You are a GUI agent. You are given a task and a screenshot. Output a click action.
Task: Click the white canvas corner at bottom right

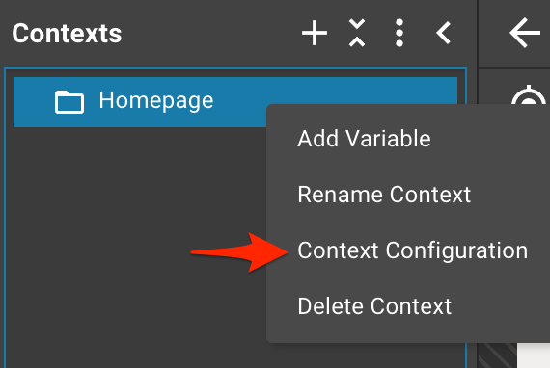pos(534,355)
